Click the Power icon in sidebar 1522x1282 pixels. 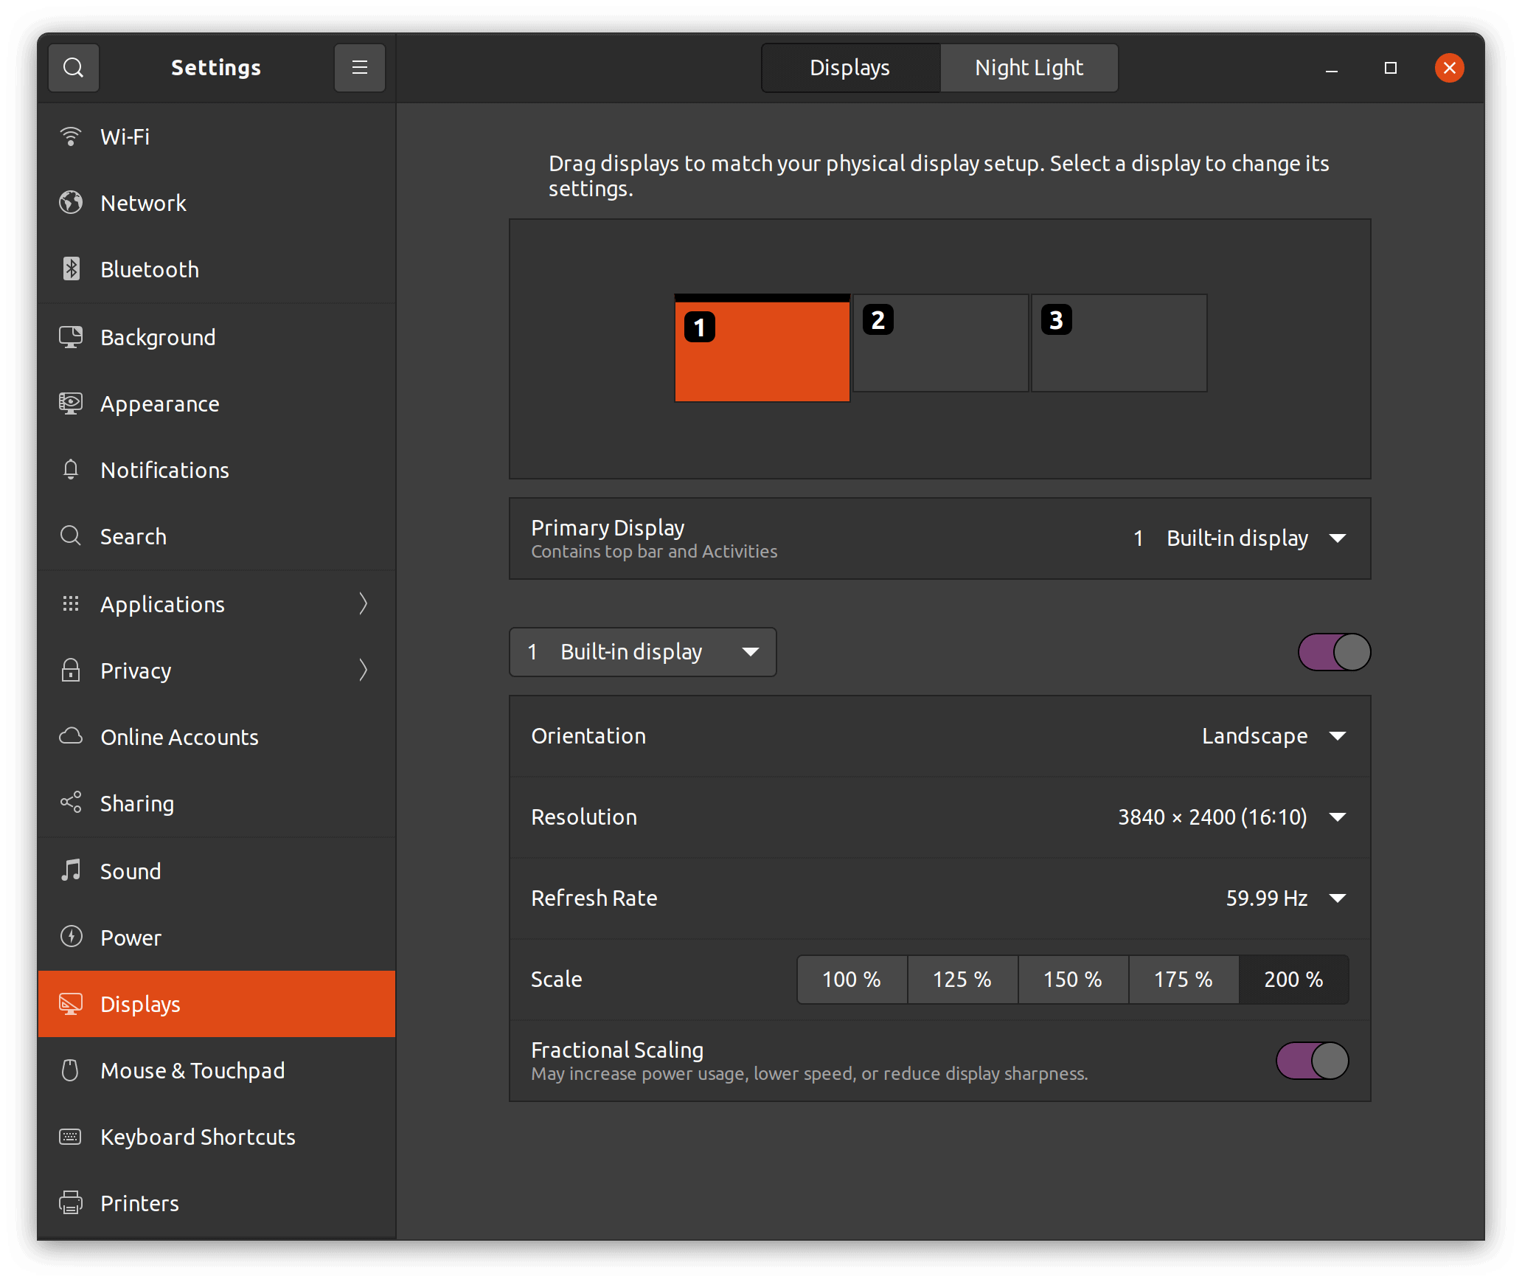tap(71, 938)
